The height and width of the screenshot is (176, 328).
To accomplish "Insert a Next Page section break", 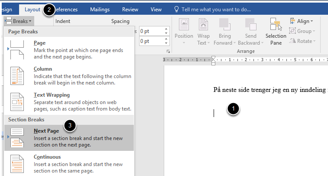I will click(x=69, y=138).
